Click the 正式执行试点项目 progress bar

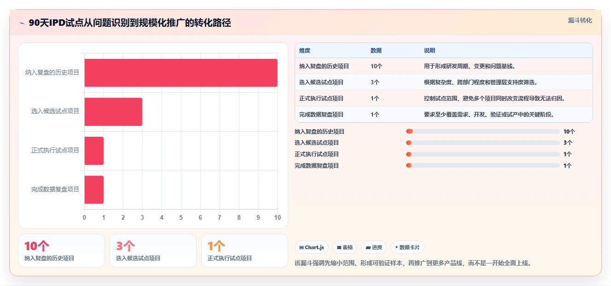coord(483,154)
